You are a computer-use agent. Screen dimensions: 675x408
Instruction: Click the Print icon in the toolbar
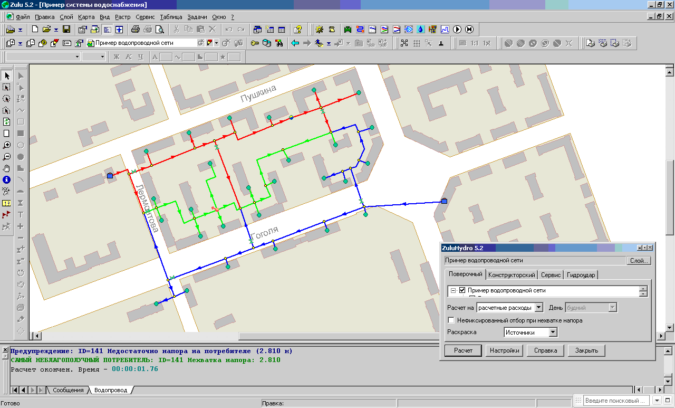click(135, 29)
